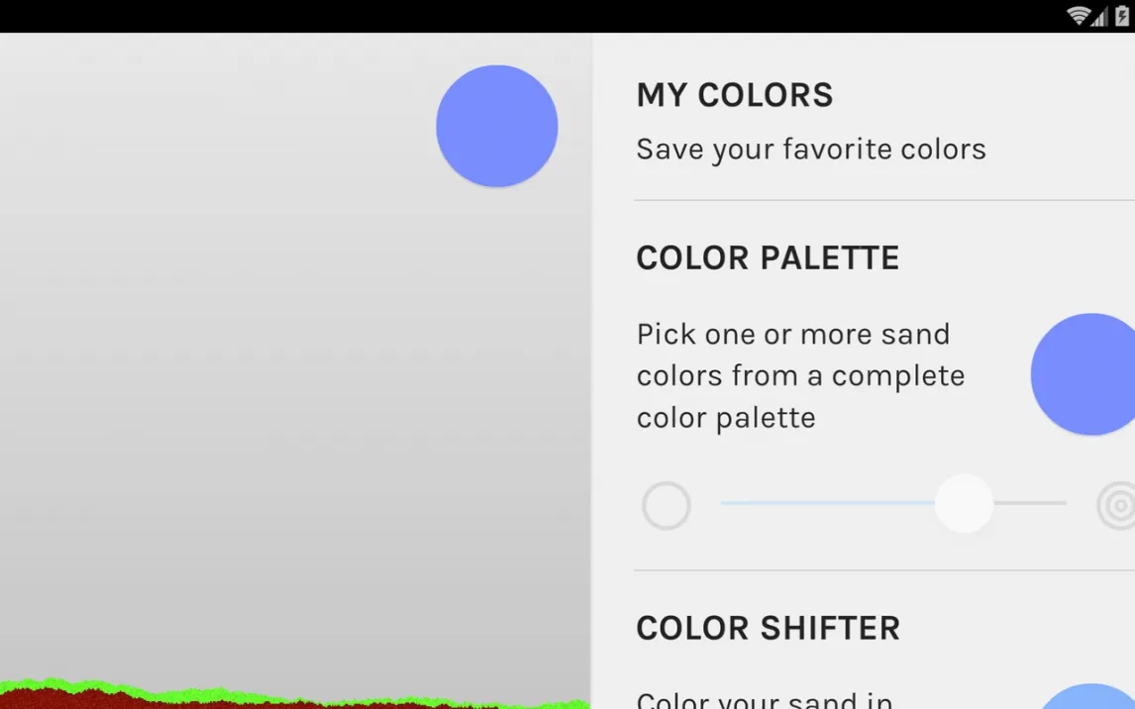Tap the "Color your sand in" description
The image size is (1135, 709).
coord(764,700)
